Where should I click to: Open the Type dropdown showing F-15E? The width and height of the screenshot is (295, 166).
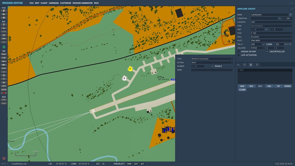click(271, 33)
